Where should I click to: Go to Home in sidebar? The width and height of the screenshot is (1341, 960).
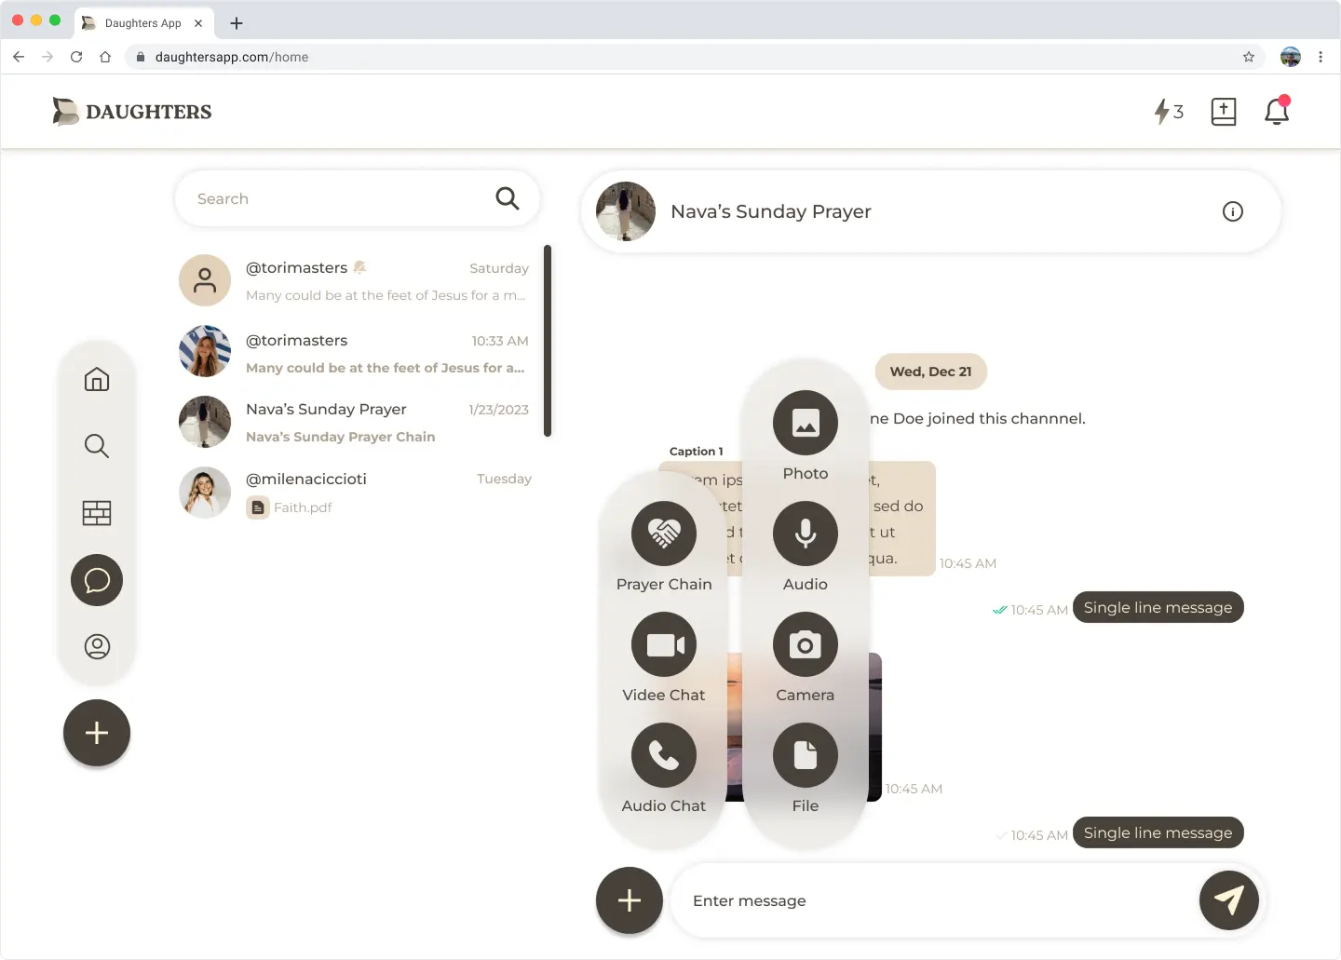[x=97, y=379]
